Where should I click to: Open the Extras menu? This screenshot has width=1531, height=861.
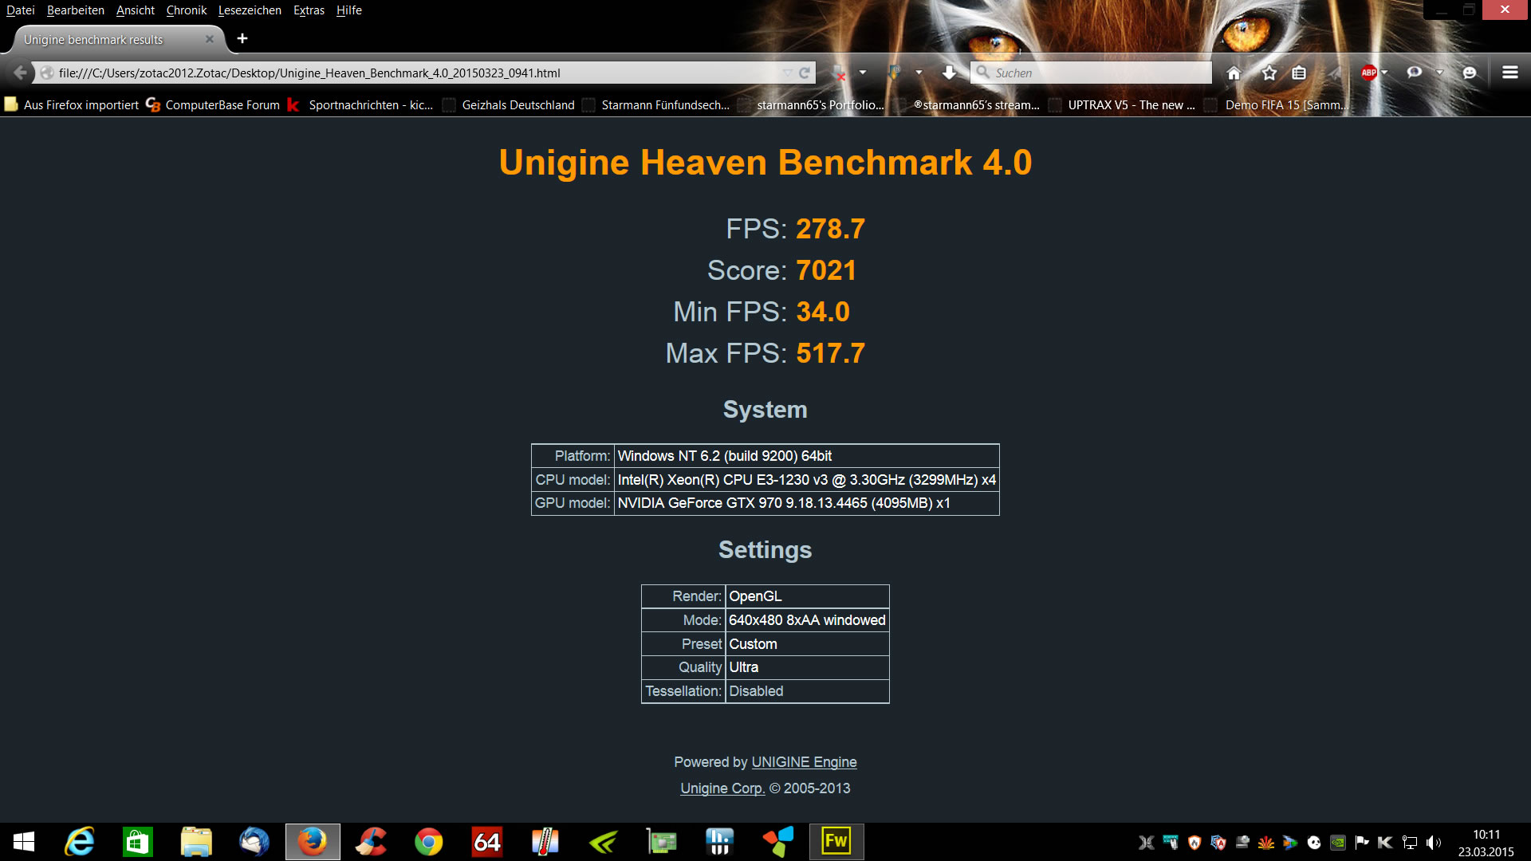[309, 10]
